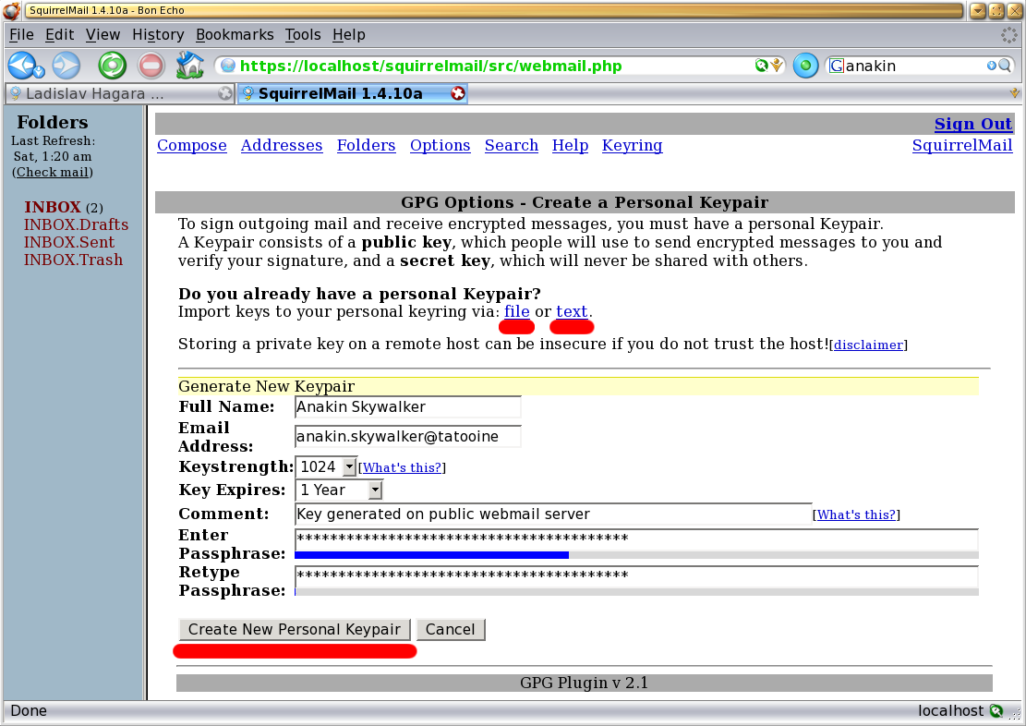
Task: Open the Options link
Action: (440, 145)
